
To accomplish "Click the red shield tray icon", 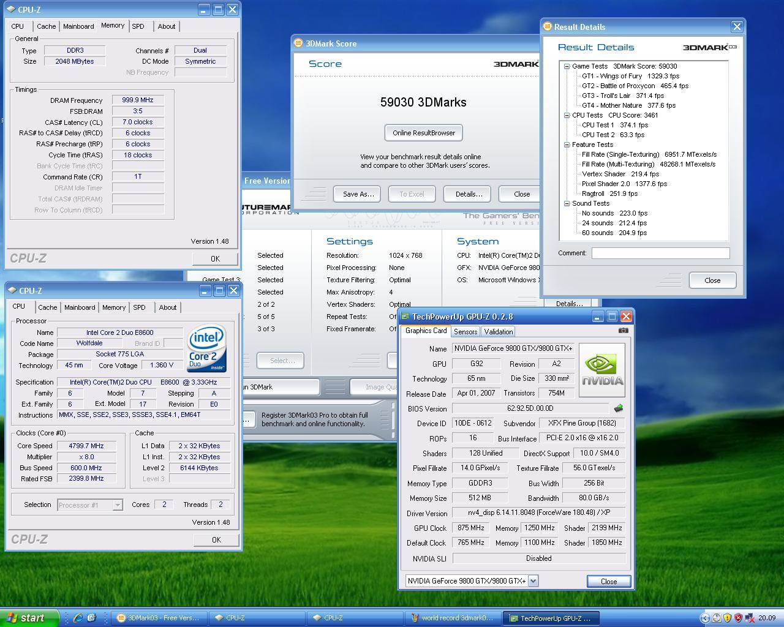I will tap(738, 618).
